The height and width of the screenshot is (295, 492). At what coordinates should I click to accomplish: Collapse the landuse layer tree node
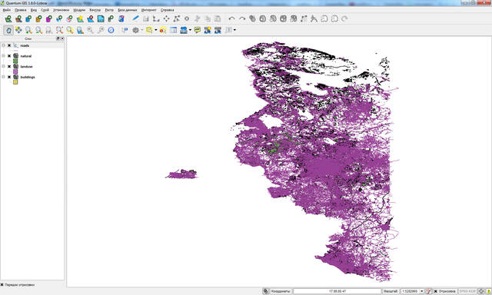click(x=3, y=67)
